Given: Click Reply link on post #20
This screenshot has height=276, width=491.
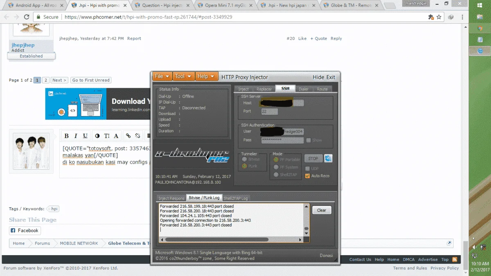Looking at the screenshot, I should (336, 38).
